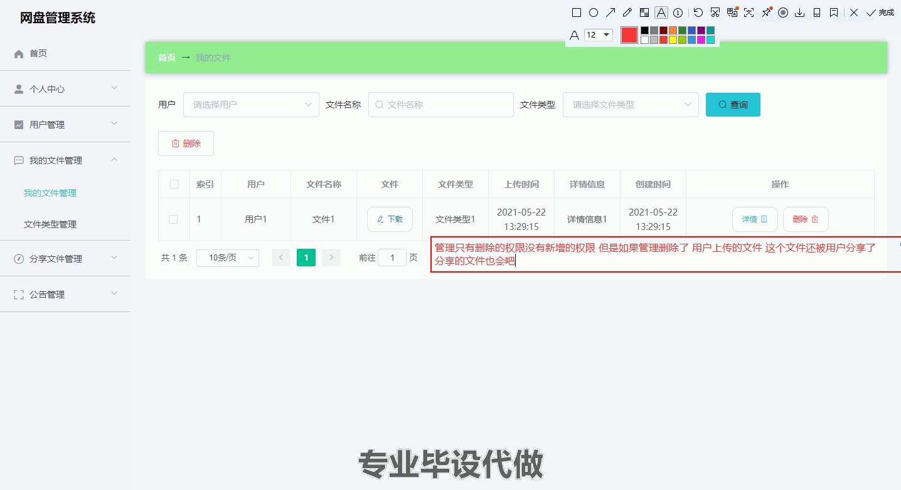Viewport: 901px width, 490px height.
Task: Select the pencil drawing tool
Action: click(627, 13)
